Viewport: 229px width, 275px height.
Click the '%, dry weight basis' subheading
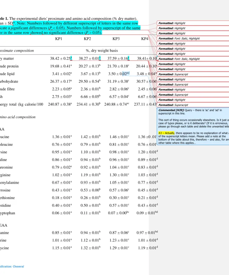[x=102, y=51]
